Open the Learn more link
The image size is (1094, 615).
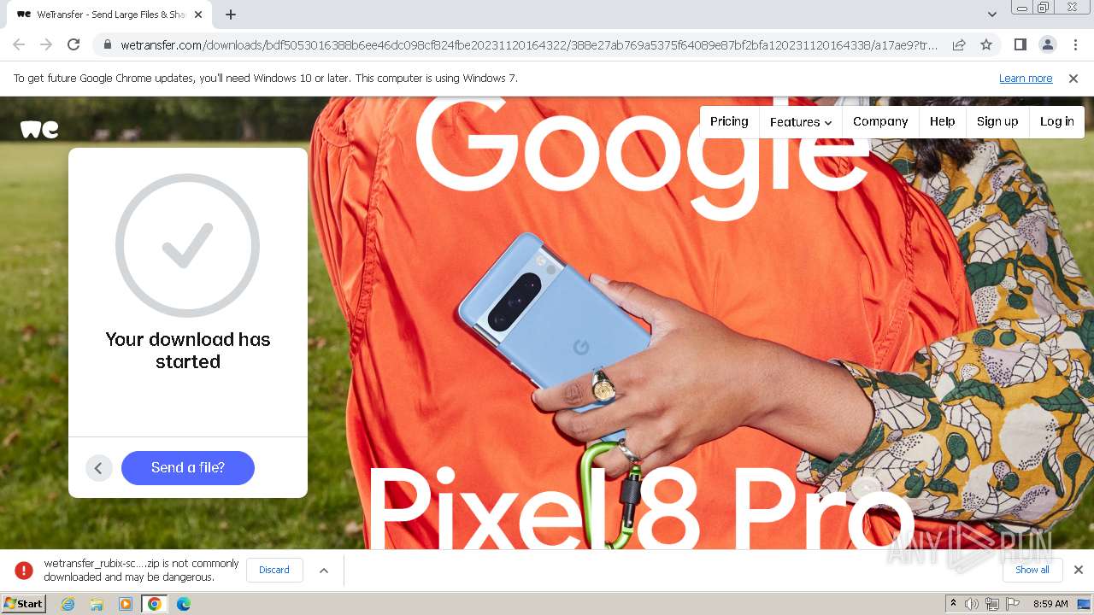coord(1026,79)
